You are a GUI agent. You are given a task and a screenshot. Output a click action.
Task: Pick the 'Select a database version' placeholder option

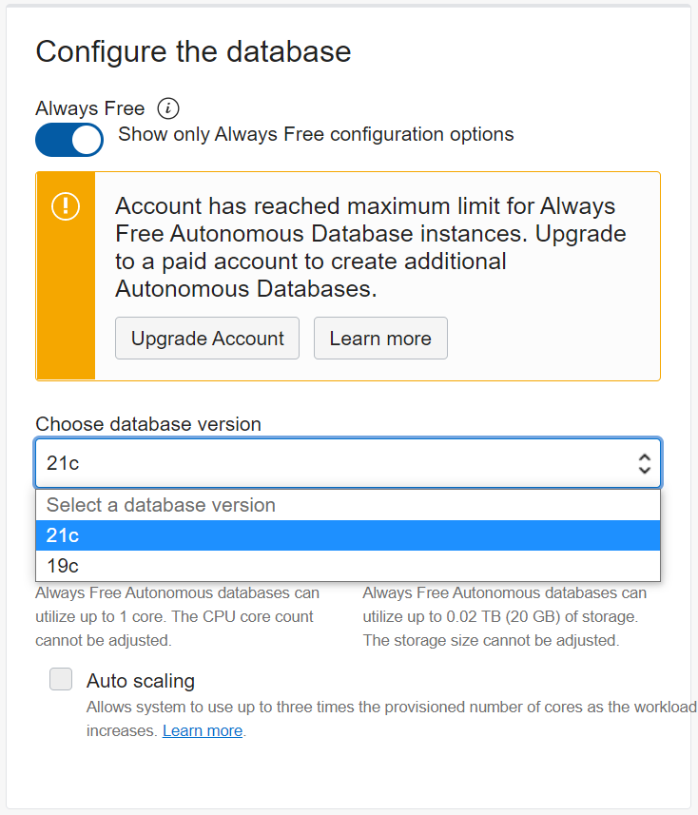348,505
